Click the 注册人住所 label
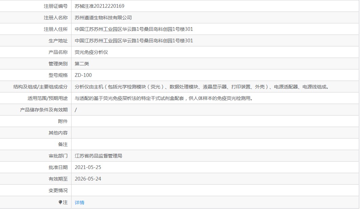The image size is (360, 209). click(x=56, y=29)
